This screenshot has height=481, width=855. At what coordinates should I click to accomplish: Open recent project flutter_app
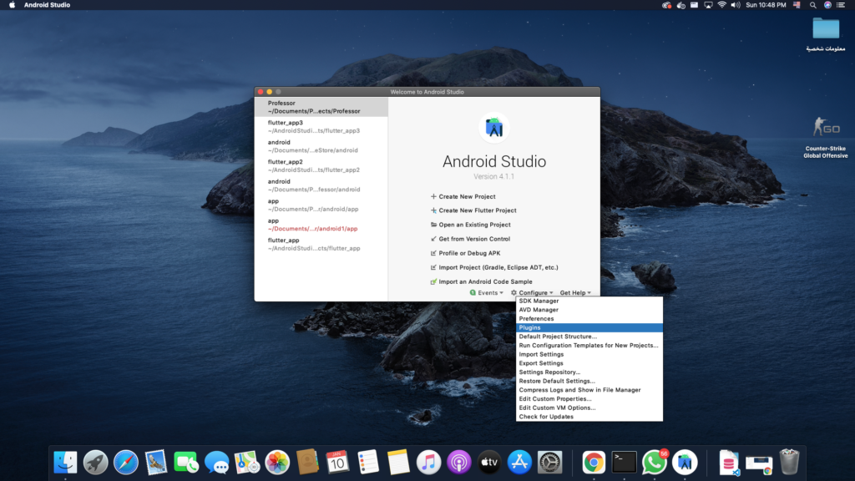point(321,245)
